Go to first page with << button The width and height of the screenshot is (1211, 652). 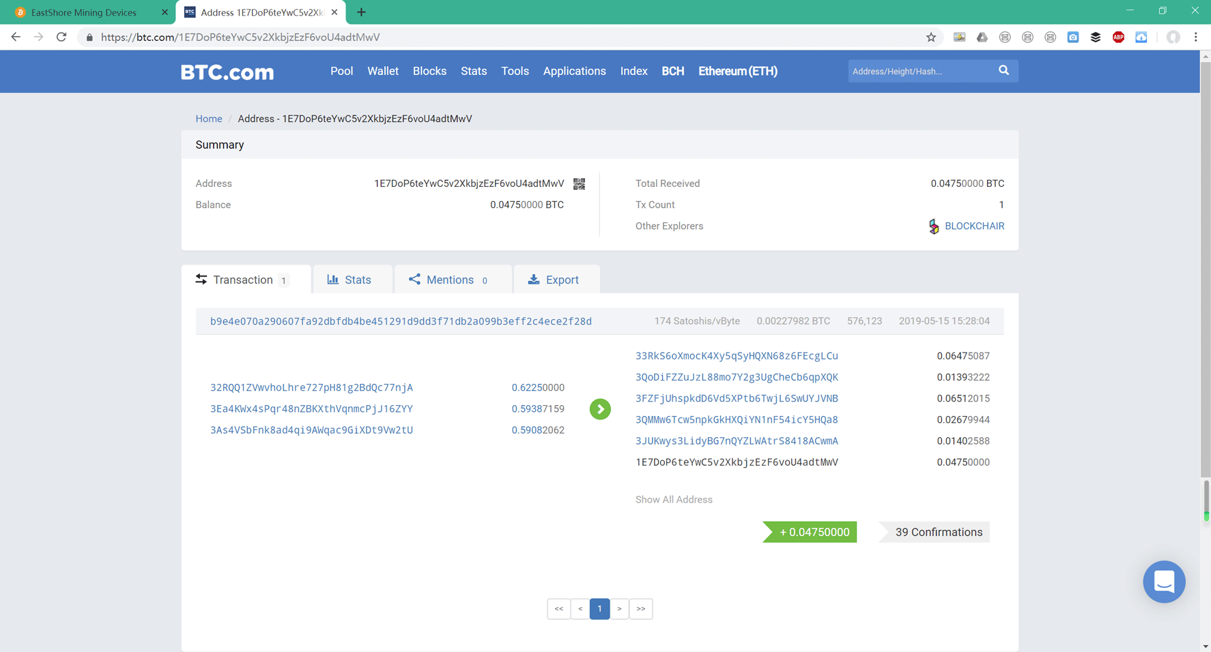click(558, 608)
